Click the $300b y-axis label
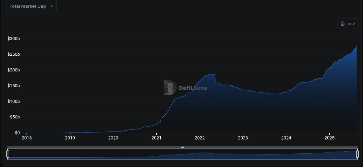The width and height of the screenshot is (363, 167). pyautogui.click(x=13, y=39)
